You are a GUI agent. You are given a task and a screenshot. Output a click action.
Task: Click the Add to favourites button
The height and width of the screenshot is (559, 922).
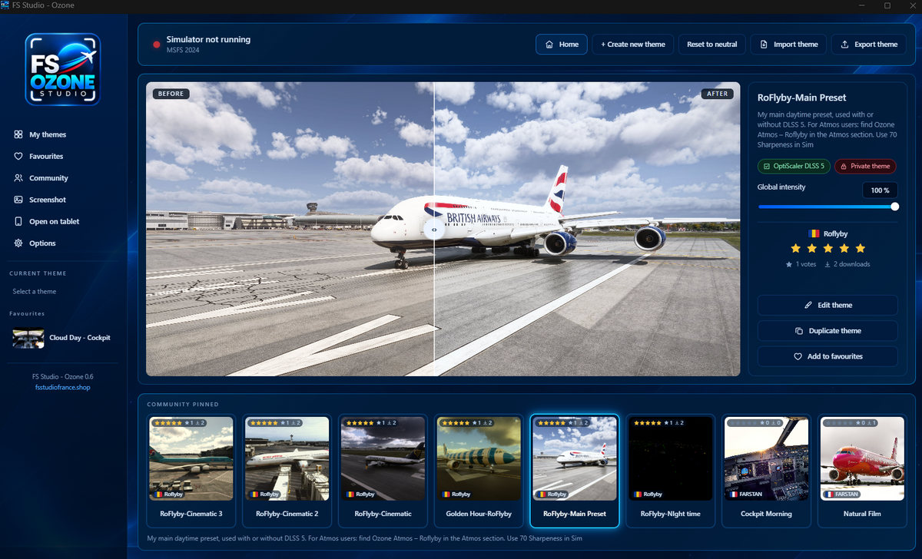(x=827, y=356)
